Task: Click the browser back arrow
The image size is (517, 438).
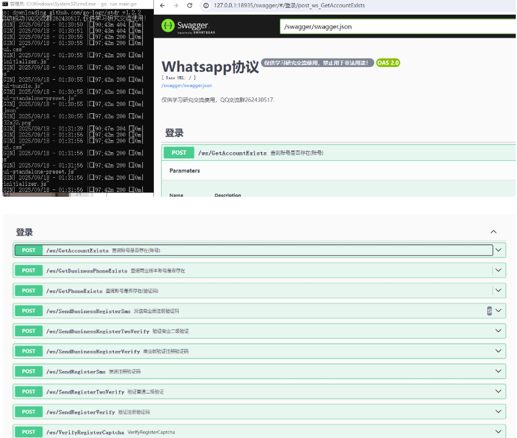Action: tap(162, 5)
